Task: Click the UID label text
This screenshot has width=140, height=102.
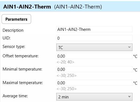Action: [x=6, y=38]
